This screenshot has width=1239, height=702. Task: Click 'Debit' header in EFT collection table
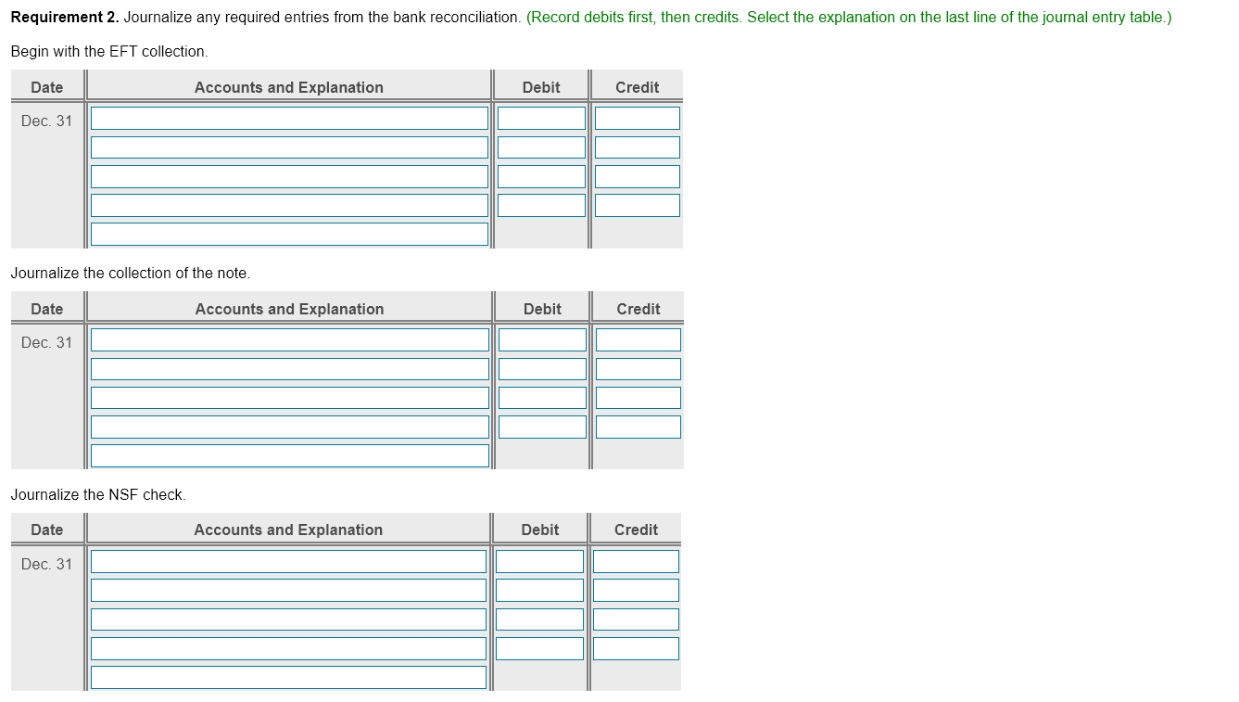tap(541, 87)
